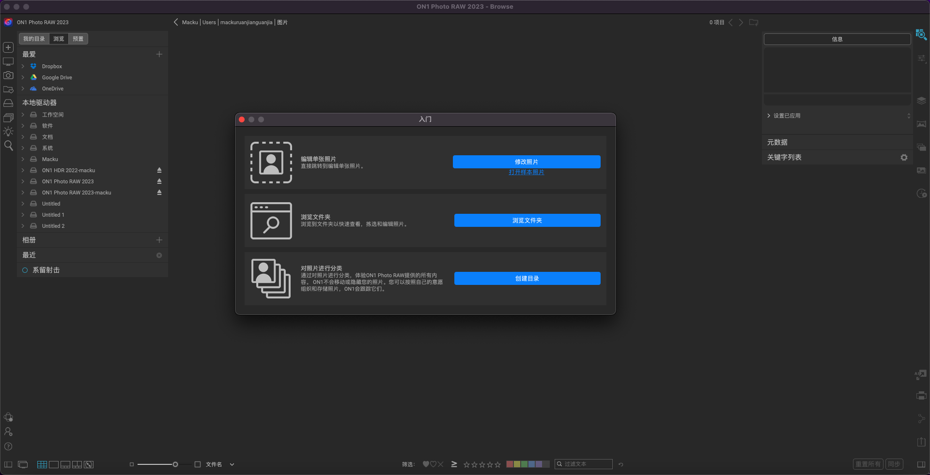This screenshot has width=930, height=475.
Task: Filter by rejected X mark
Action: pos(440,464)
